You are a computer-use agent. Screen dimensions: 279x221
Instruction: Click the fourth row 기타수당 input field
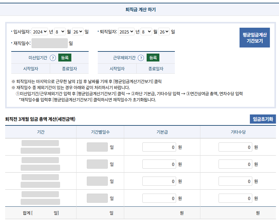(x=235, y=198)
